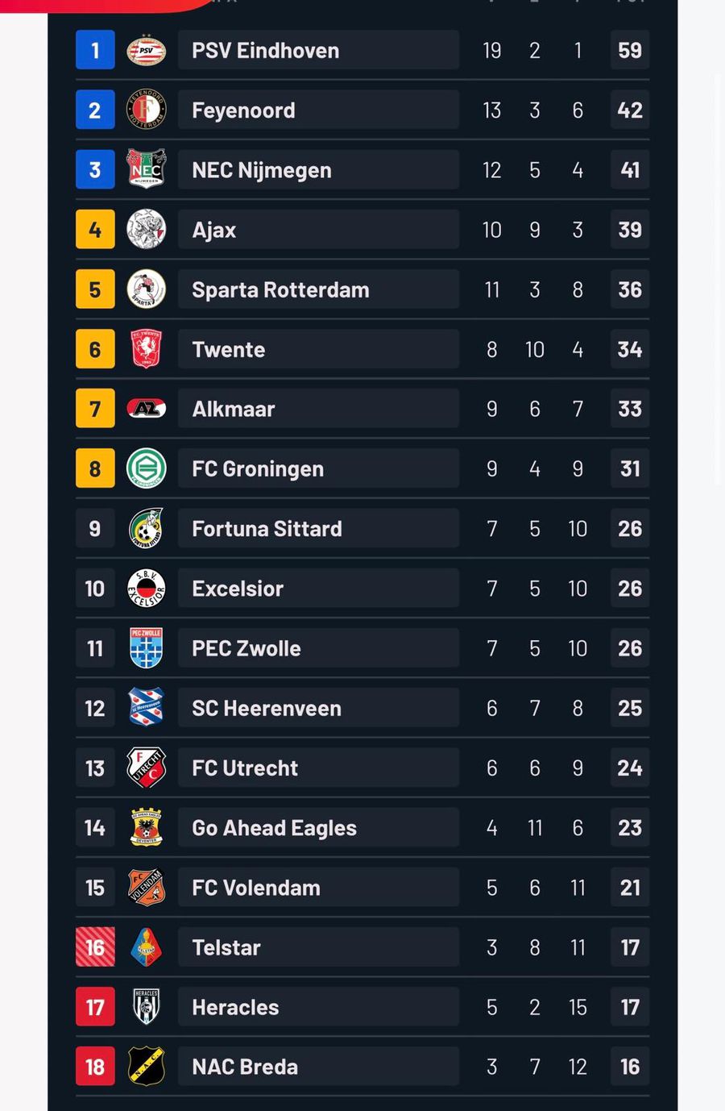
Task: Click the Twente red crest
Action: pyautogui.click(x=146, y=349)
